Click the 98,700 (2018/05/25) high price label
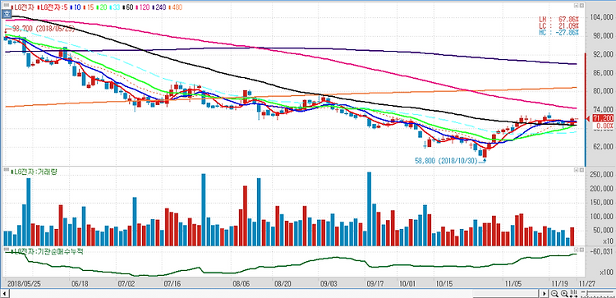 point(44,29)
